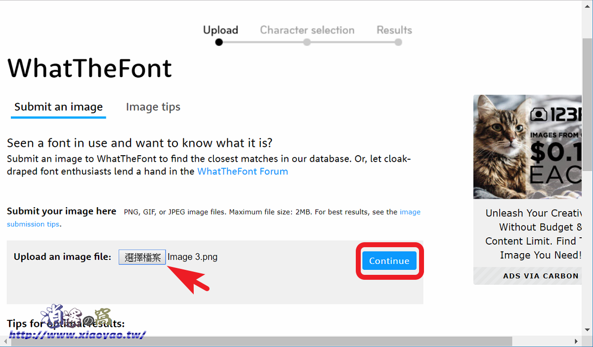Click the cat advertisement image
This screenshot has height=347, width=593.
528,147
